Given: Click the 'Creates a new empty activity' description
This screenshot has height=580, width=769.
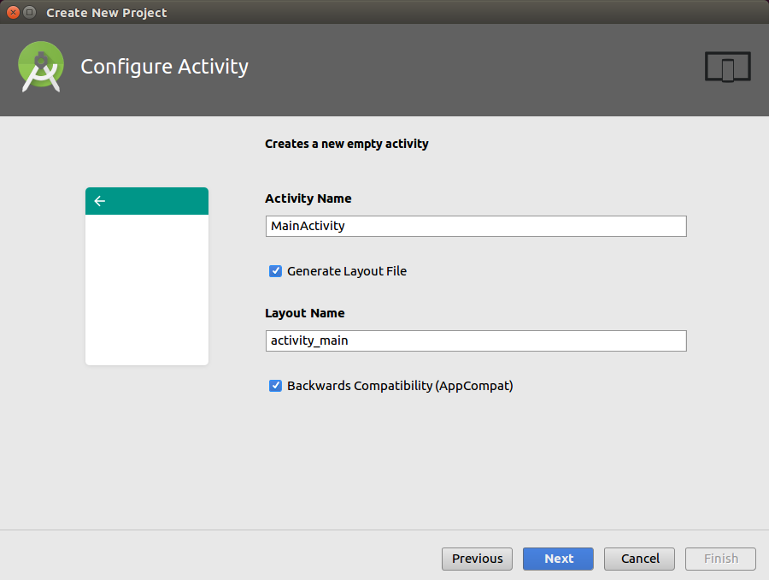Looking at the screenshot, I should [x=346, y=144].
